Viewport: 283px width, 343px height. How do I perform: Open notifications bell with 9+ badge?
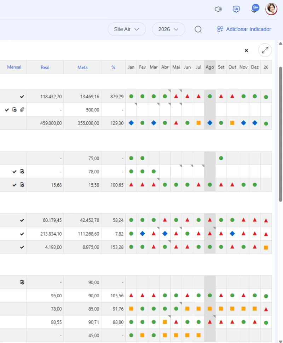[255, 8]
